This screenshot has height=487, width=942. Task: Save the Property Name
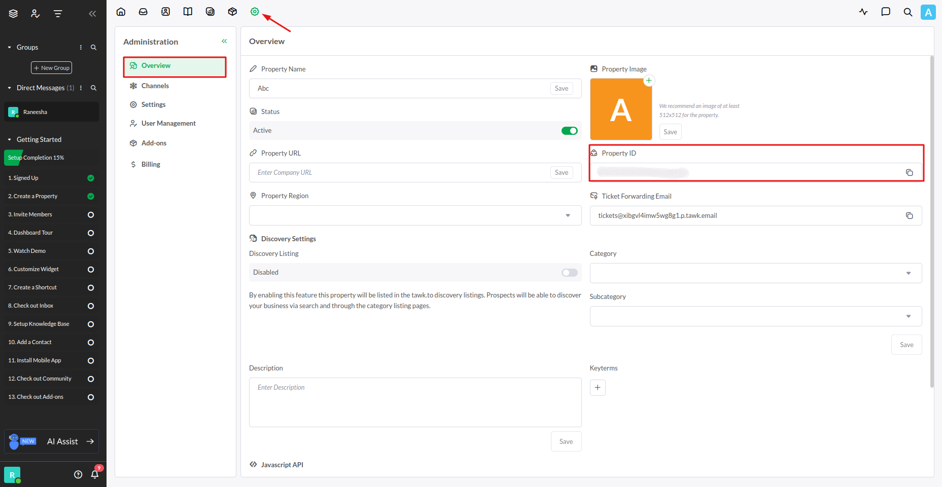pyautogui.click(x=561, y=89)
